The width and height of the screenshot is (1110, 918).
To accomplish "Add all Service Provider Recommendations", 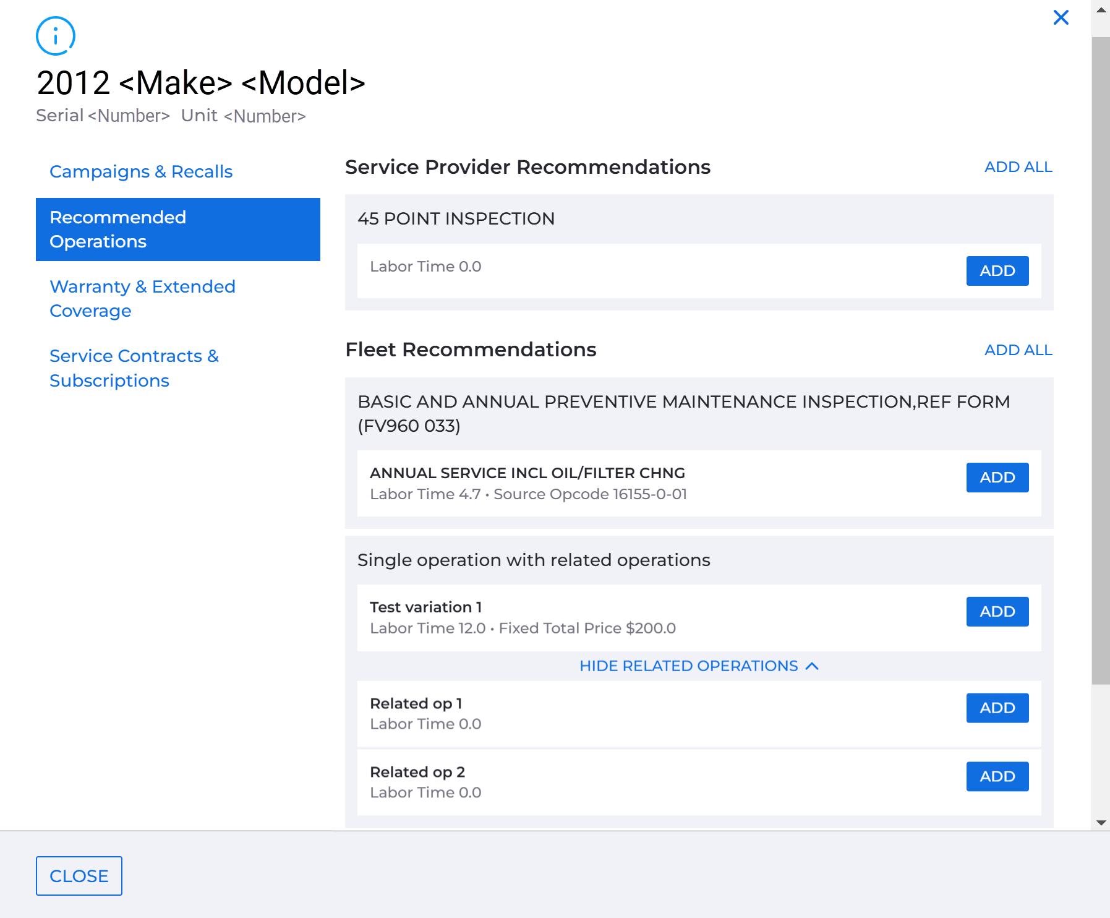I will [x=1018, y=167].
